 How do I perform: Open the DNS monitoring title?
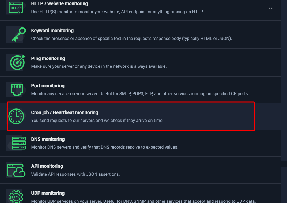[x=48, y=139]
